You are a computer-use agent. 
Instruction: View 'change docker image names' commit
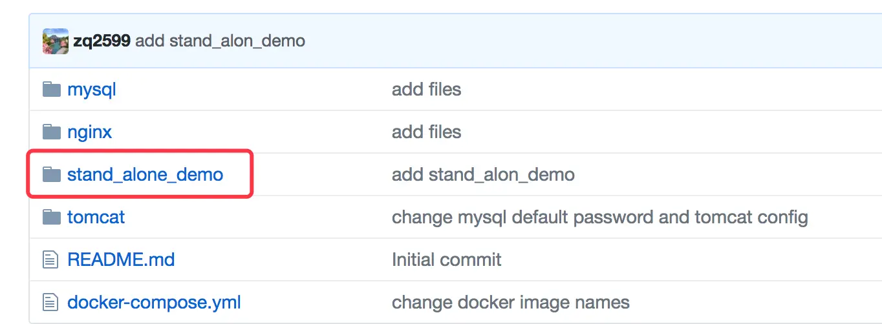point(510,302)
